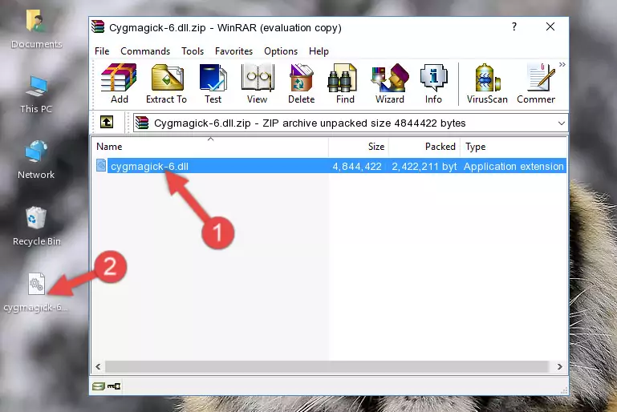Sort list by Size column

tap(359, 146)
